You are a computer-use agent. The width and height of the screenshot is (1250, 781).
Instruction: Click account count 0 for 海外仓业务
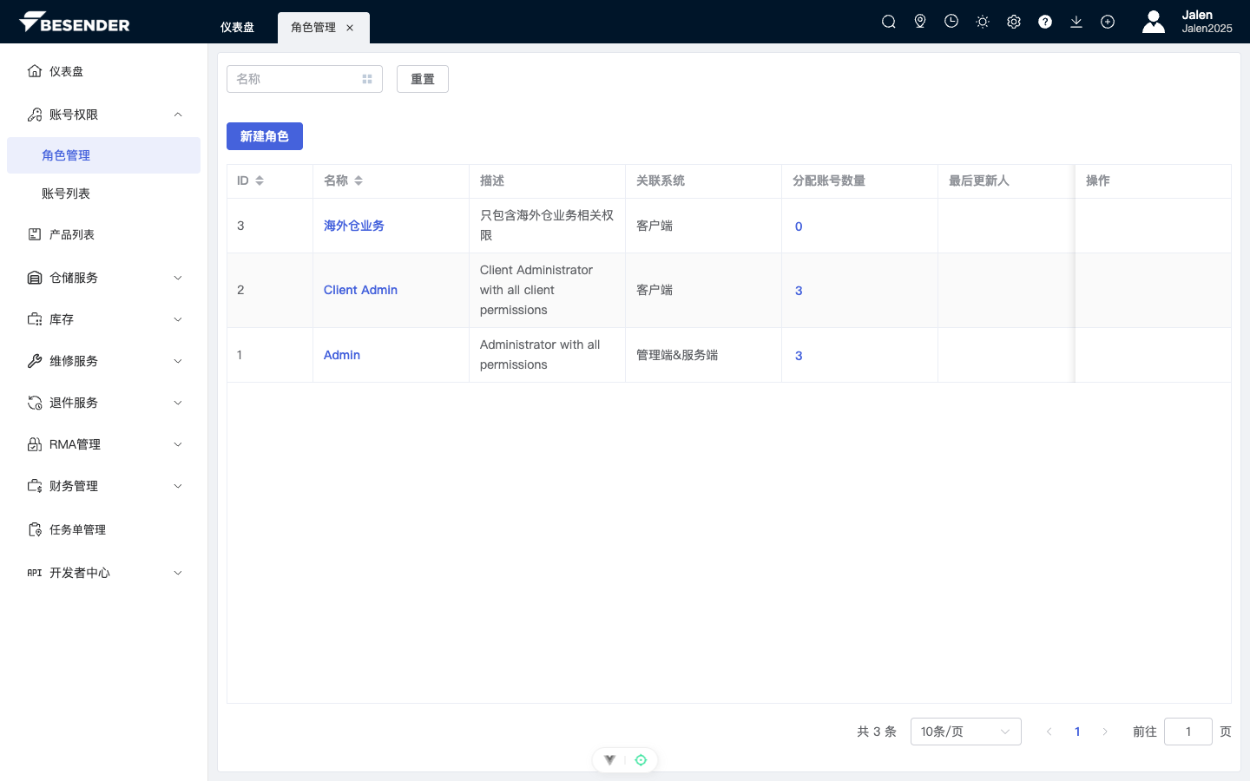click(799, 226)
